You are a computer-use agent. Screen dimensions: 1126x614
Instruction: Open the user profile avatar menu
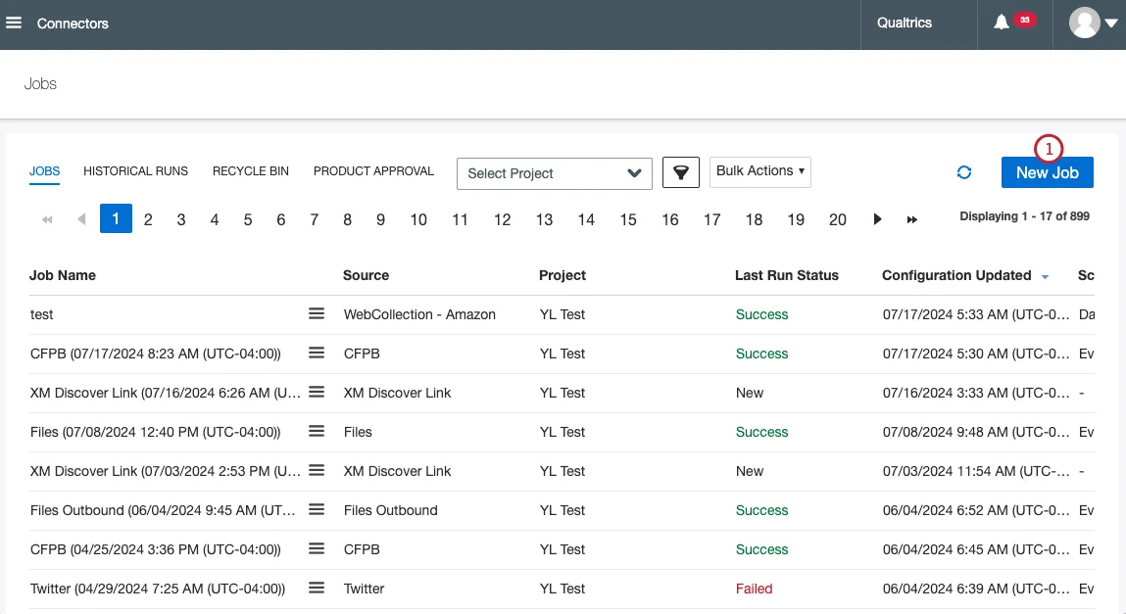1094,24
